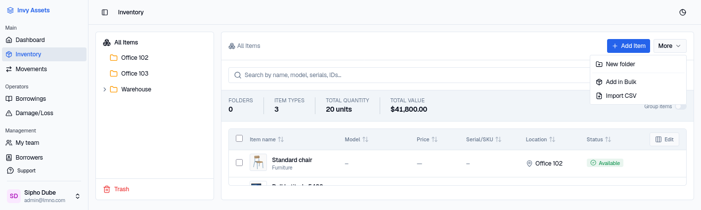Sort by the Price column
The height and width of the screenshot is (210, 701).
pyautogui.click(x=427, y=139)
